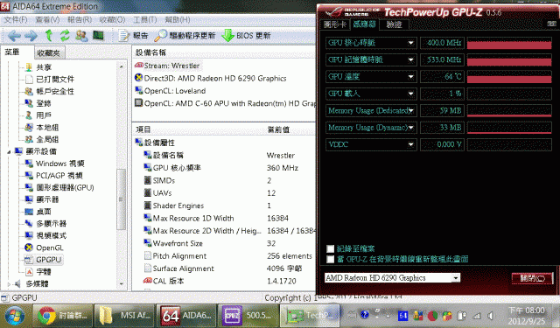Enable GPU-Z background refresh checkbox
This screenshot has width=560, height=328.
click(x=331, y=259)
